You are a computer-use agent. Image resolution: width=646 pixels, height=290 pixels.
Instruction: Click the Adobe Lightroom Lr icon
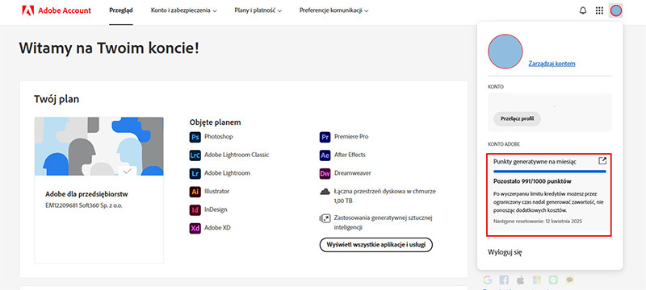click(195, 173)
